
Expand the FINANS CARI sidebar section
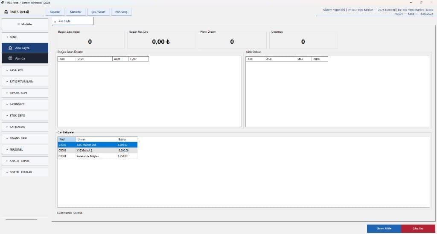point(25,138)
